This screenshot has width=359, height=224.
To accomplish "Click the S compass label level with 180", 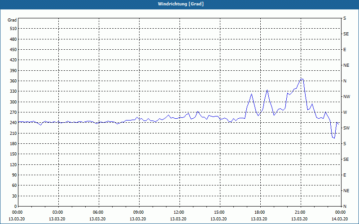I will pyautogui.click(x=345, y=144).
